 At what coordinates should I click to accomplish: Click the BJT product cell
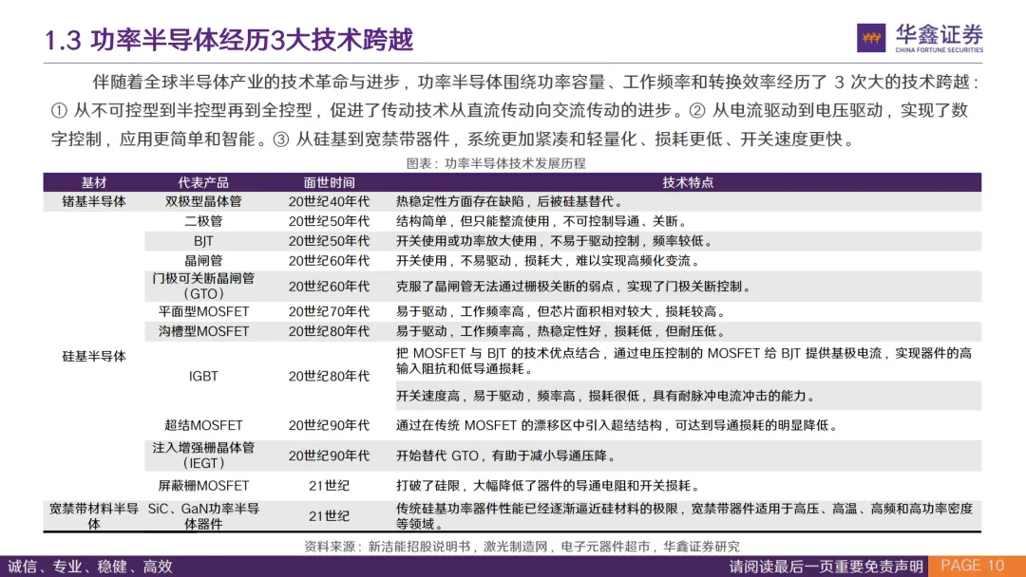pos(203,241)
